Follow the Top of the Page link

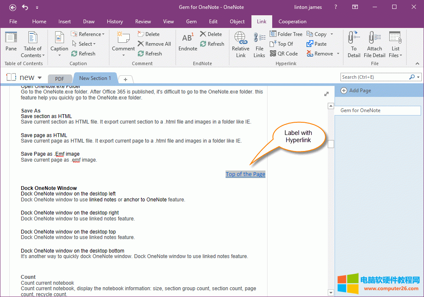coord(245,174)
